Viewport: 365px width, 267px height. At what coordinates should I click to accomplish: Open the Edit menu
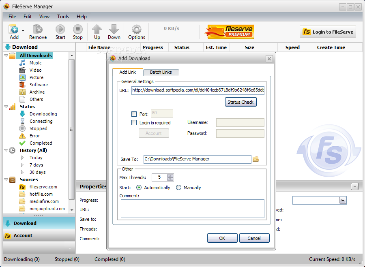coord(28,17)
